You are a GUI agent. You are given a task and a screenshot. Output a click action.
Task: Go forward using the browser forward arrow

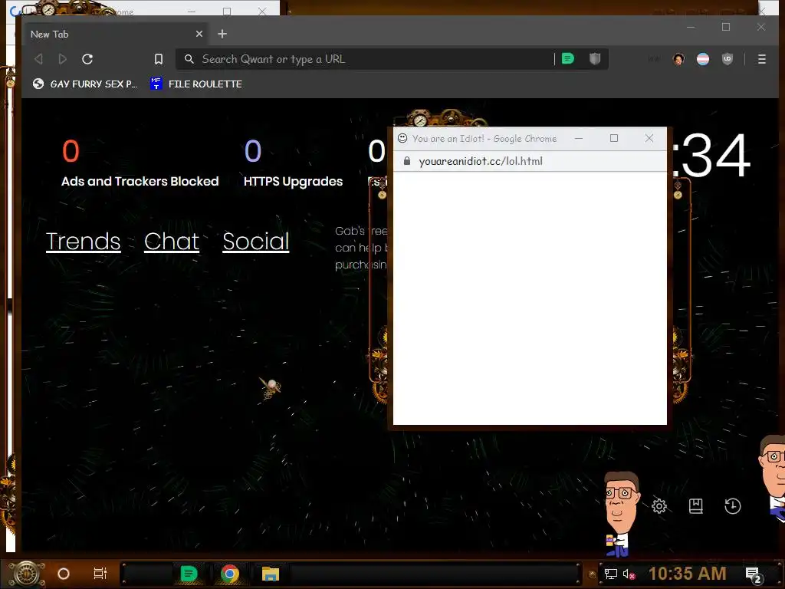tap(63, 59)
